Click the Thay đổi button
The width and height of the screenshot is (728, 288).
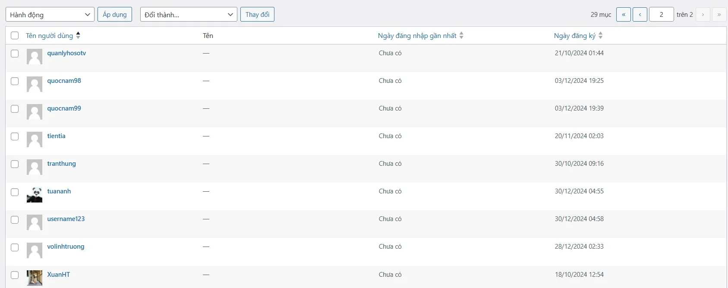257,15
